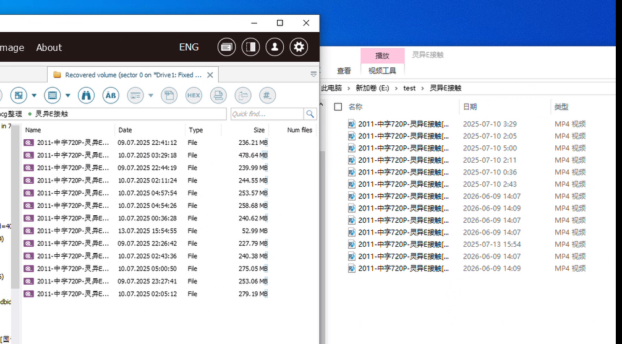The width and height of the screenshot is (622, 344).
Task: Open the tab list dropdown right of the tabs
Action: [x=313, y=74]
